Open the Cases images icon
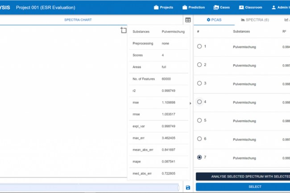Viewport: 290px width, 193px height. 216,8
